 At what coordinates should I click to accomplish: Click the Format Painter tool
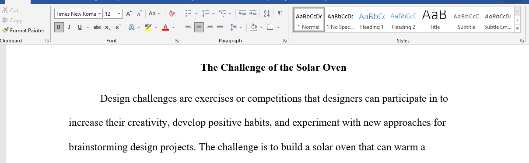(24, 31)
